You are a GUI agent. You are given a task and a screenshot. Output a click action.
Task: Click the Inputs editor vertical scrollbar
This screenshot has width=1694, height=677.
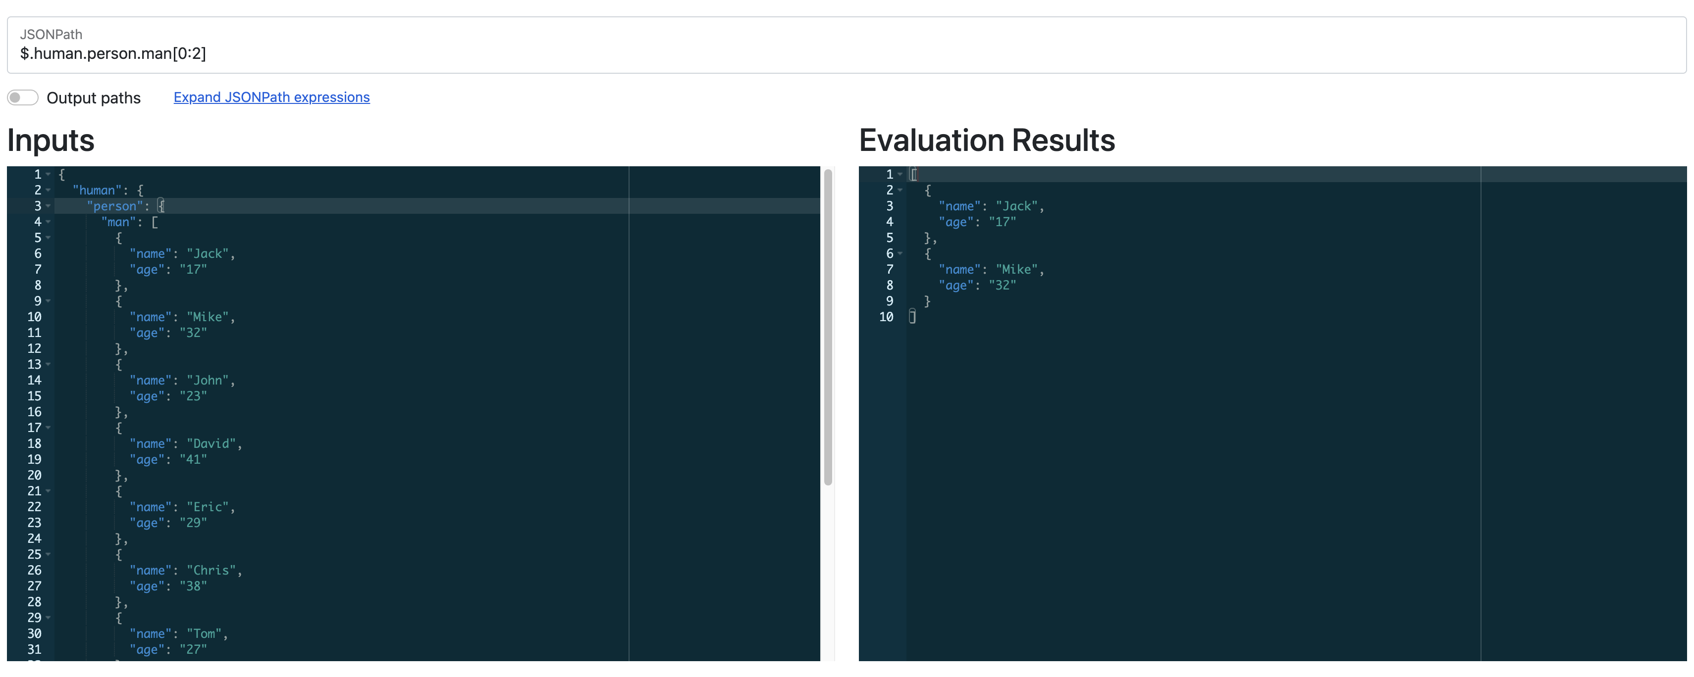[828, 327]
